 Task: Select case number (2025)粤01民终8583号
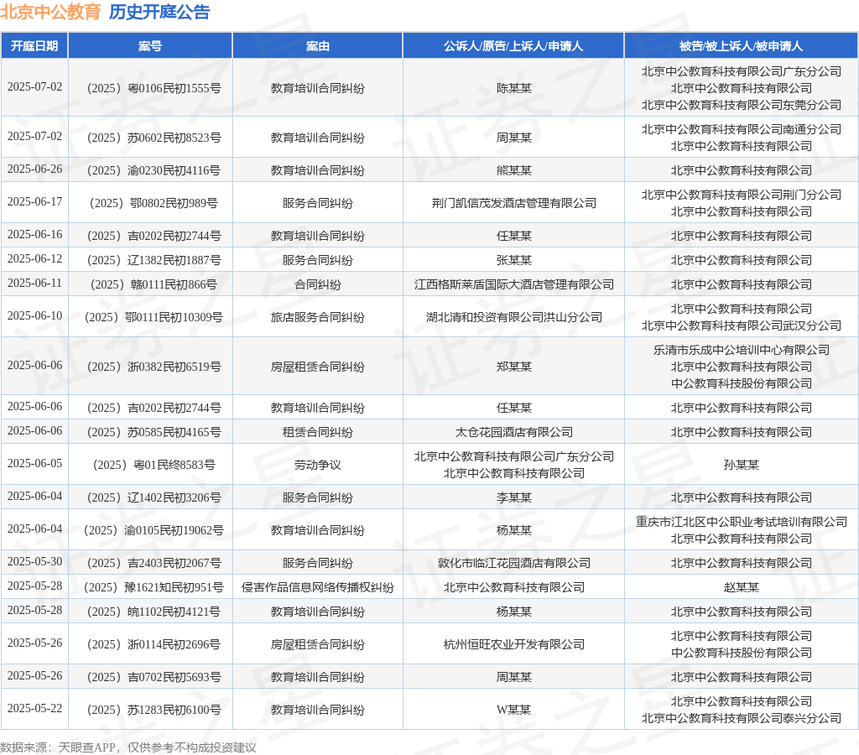(x=154, y=465)
